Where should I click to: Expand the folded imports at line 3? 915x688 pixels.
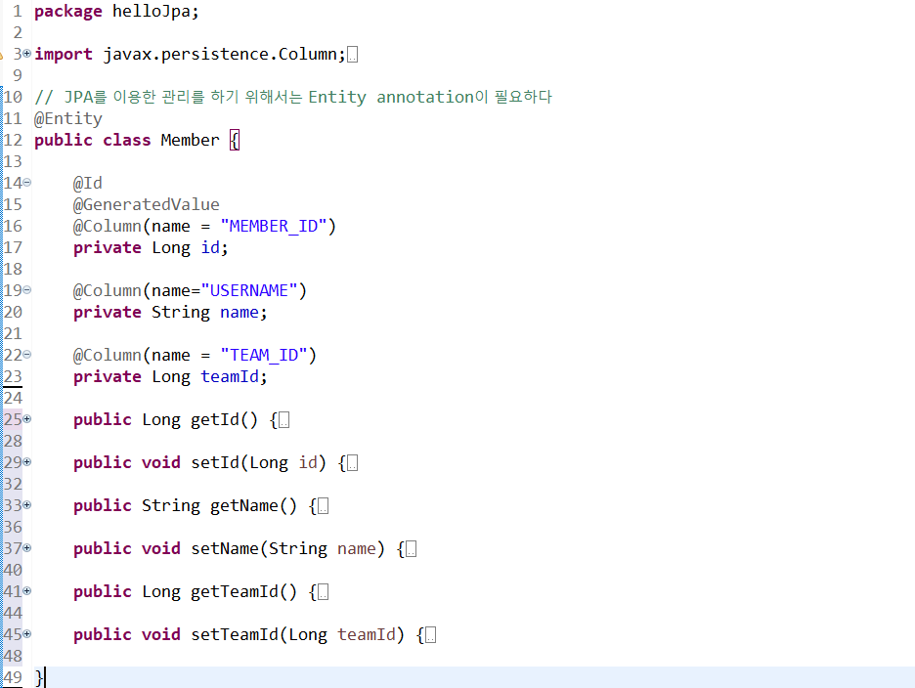tap(26, 54)
